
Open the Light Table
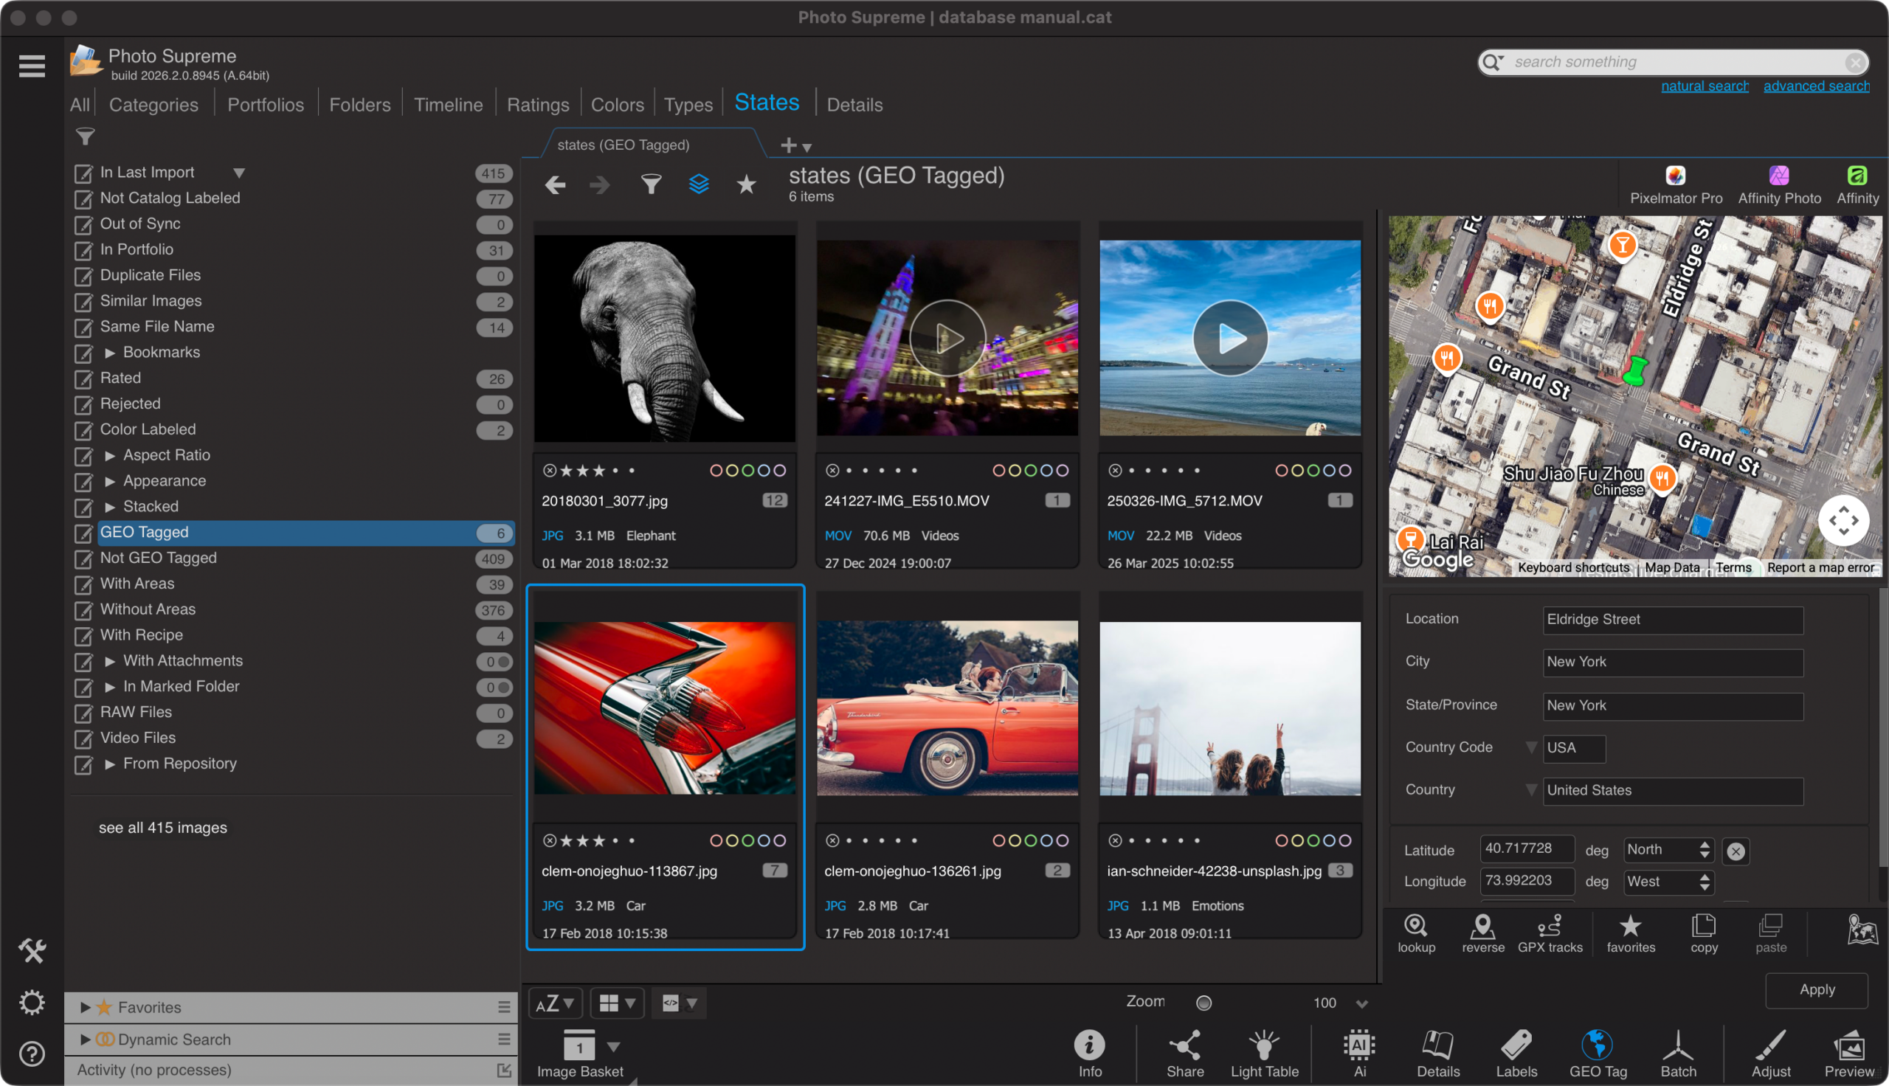pos(1265,1054)
